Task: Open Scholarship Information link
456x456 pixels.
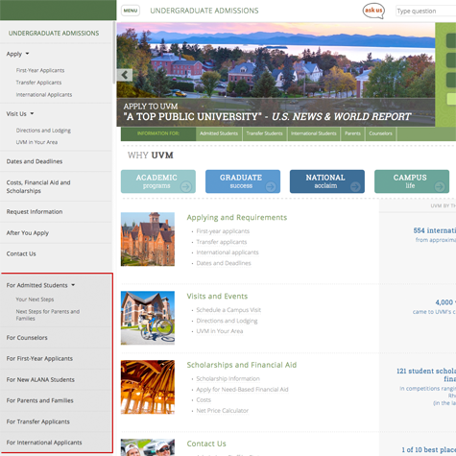Action: coord(228,378)
